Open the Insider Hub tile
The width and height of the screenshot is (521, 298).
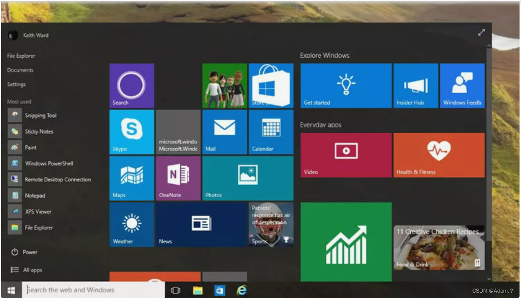point(416,85)
